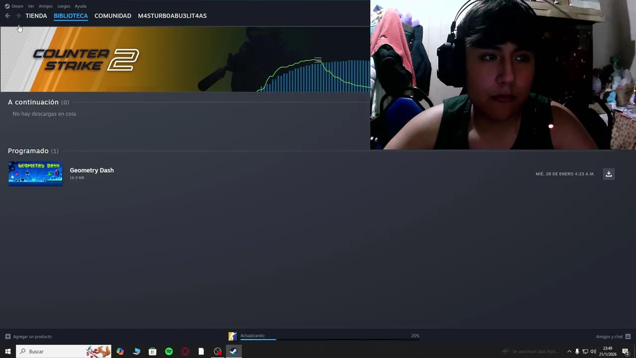
Task: Click the Agregar un producto plus icon
Action: tap(7, 337)
